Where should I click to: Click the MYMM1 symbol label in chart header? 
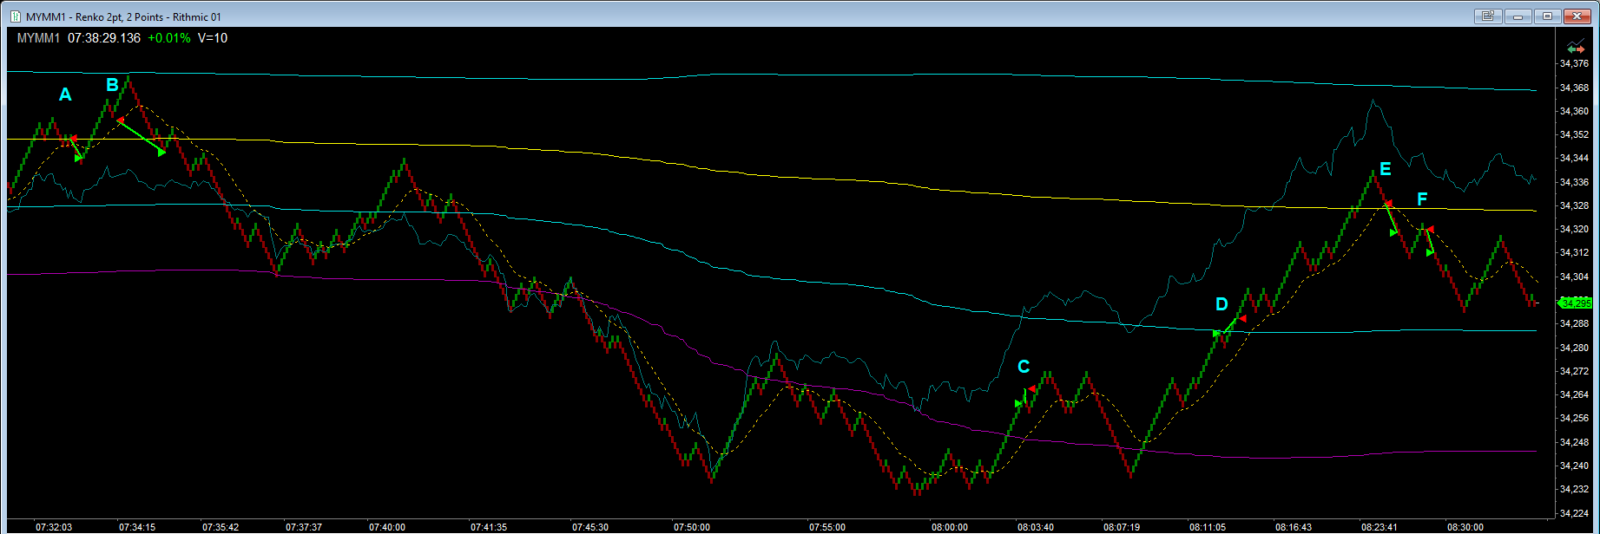point(39,38)
